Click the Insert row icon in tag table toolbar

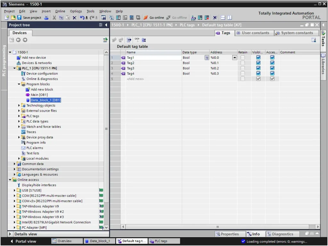point(114,40)
